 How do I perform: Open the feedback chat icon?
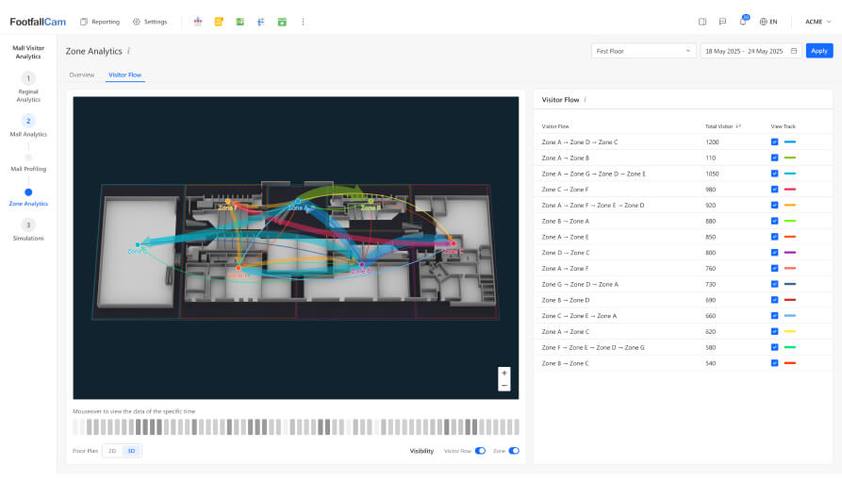tap(722, 22)
